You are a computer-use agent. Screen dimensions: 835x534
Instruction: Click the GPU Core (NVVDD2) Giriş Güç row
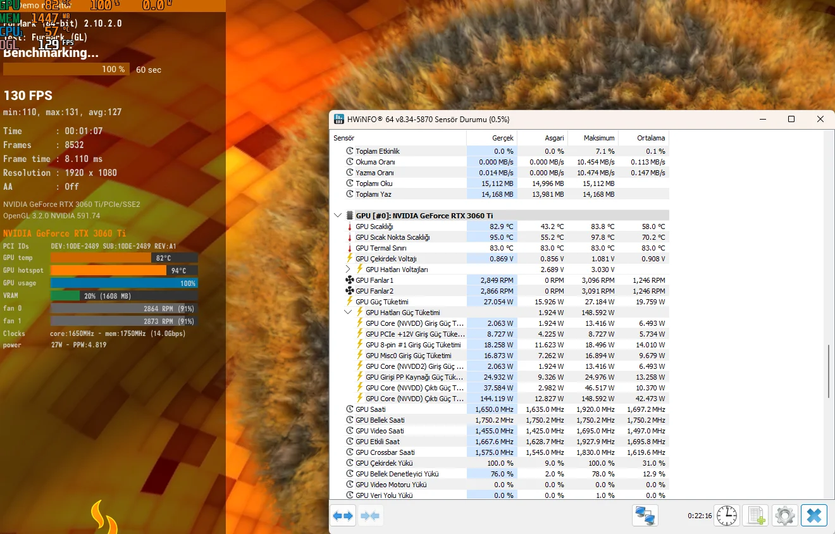click(500, 366)
